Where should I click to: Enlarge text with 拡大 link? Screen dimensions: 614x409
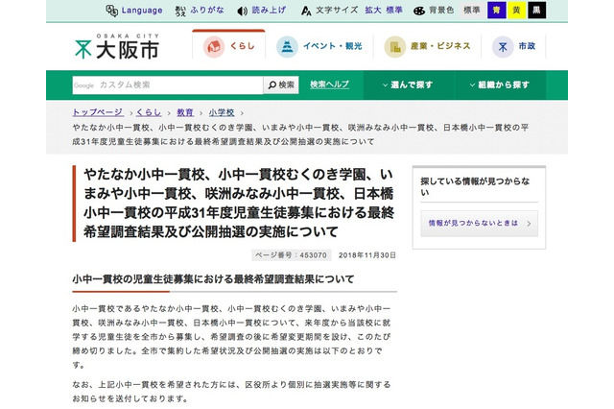(373, 11)
